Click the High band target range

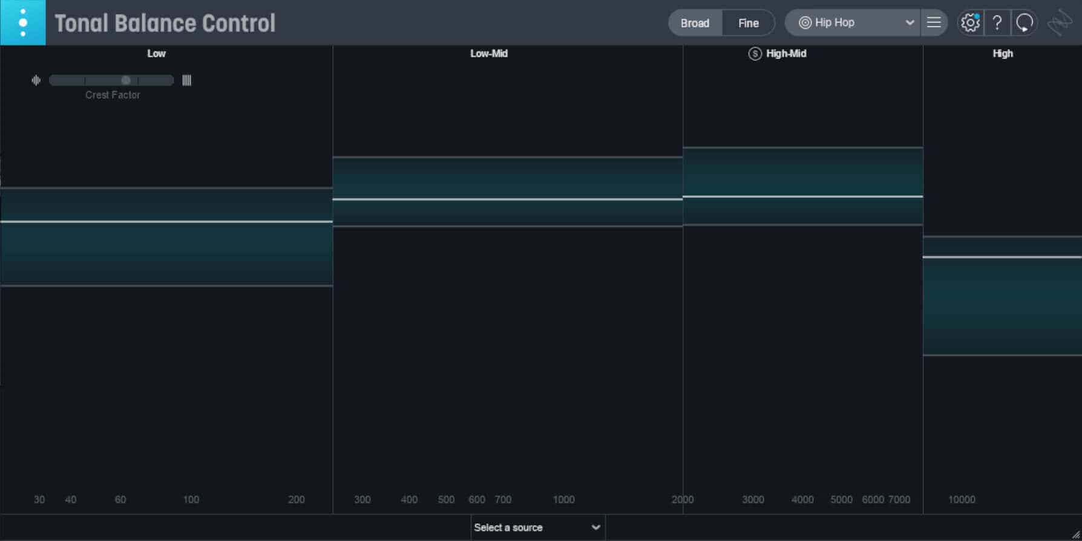pyautogui.click(x=1002, y=296)
